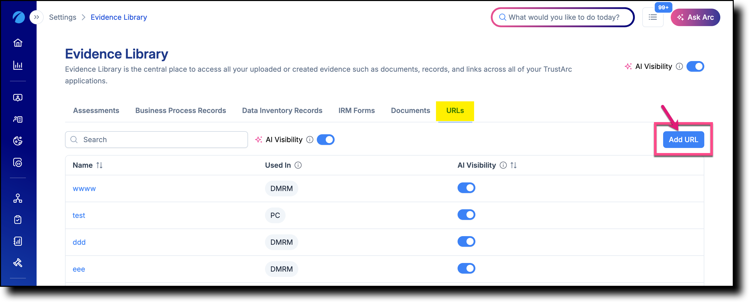The image size is (749, 302).
Task: Switch to the IRM Forms tab
Action: click(356, 111)
